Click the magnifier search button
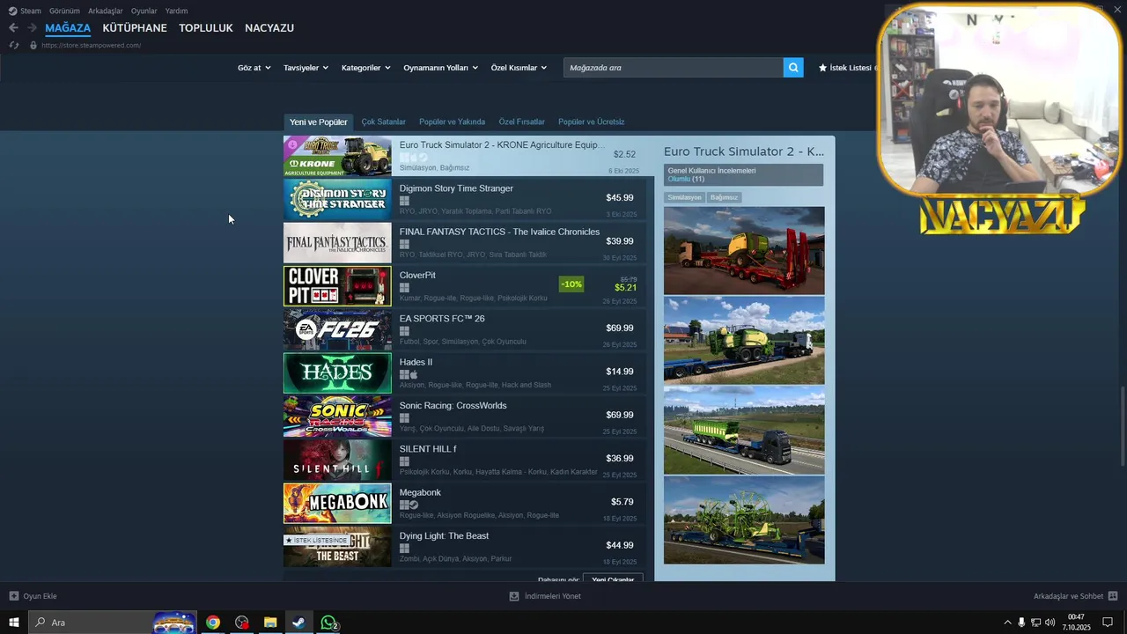1127x634 pixels. coord(793,68)
